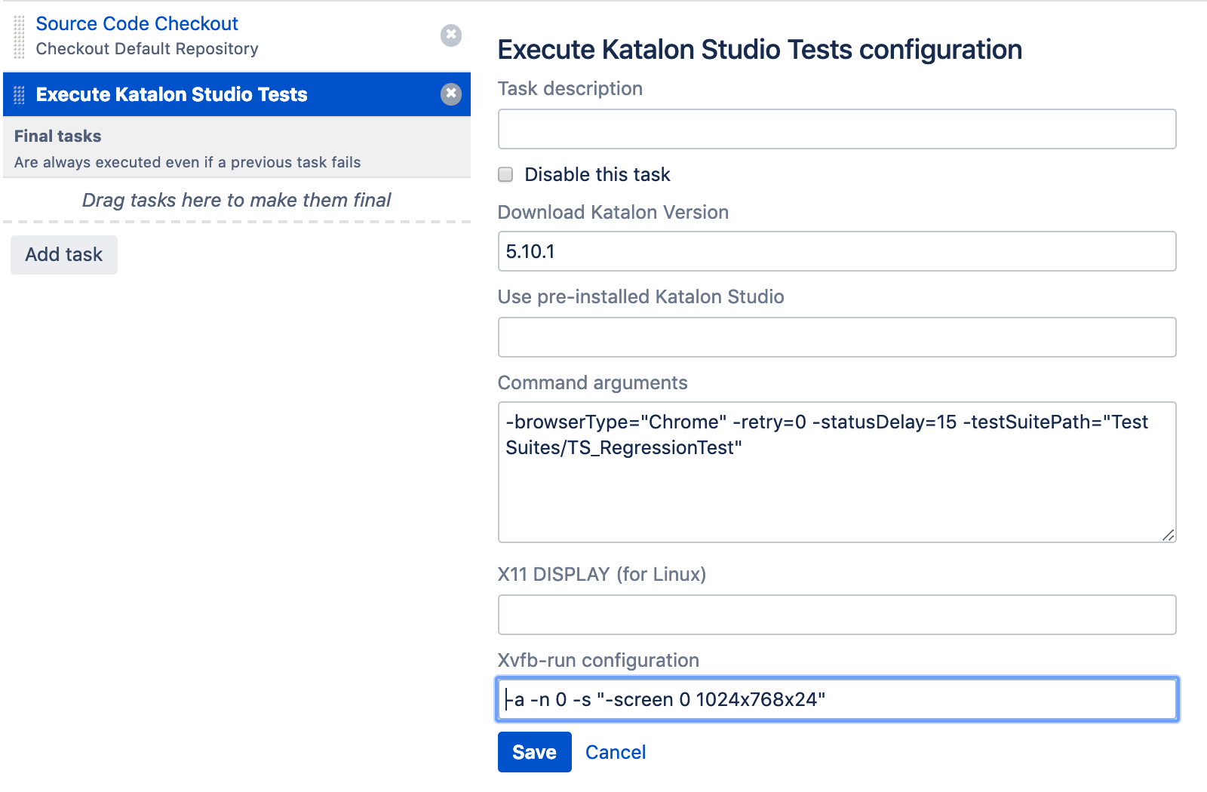
Task: Focus the X11 DISPLAY input field
Action: pyautogui.click(x=837, y=615)
